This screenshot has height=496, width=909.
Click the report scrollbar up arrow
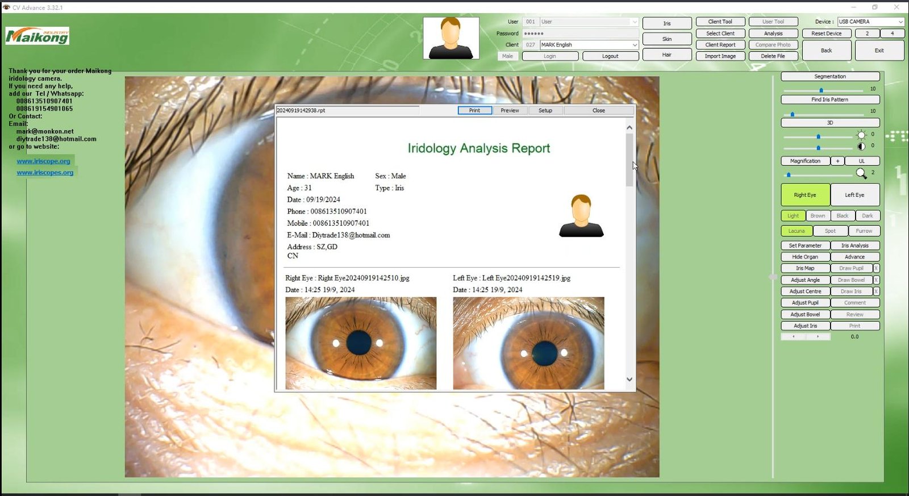629,127
